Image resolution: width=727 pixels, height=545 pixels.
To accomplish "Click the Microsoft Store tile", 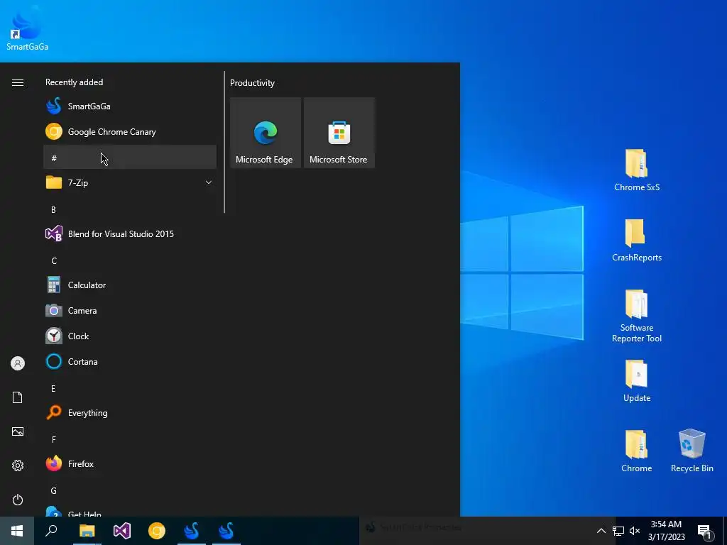I will 339,133.
